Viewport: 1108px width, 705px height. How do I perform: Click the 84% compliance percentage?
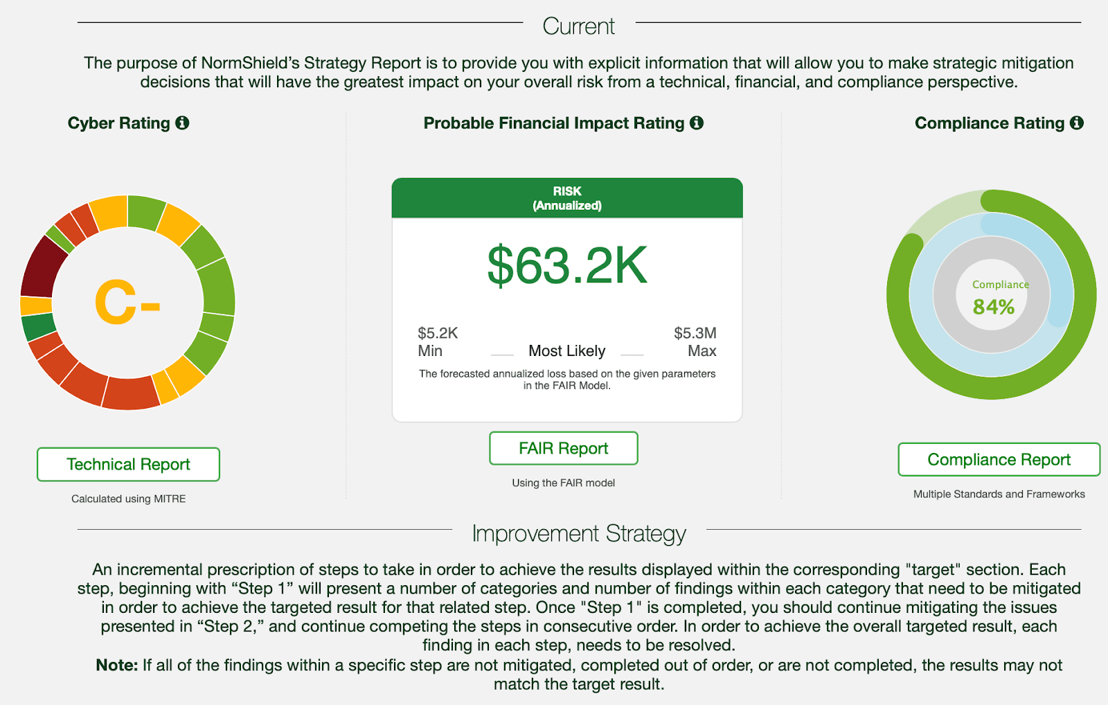click(x=993, y=306)
